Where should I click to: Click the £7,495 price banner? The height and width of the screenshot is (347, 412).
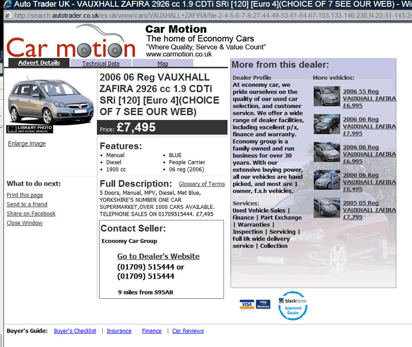(162, 127)
